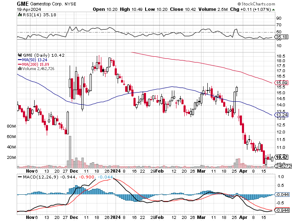Click the 20M volume axis label
The height and width of the screenshot is (221, 292).
pyautogui.click(x=11, y=158)
